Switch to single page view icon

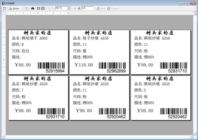click(39, 8)
